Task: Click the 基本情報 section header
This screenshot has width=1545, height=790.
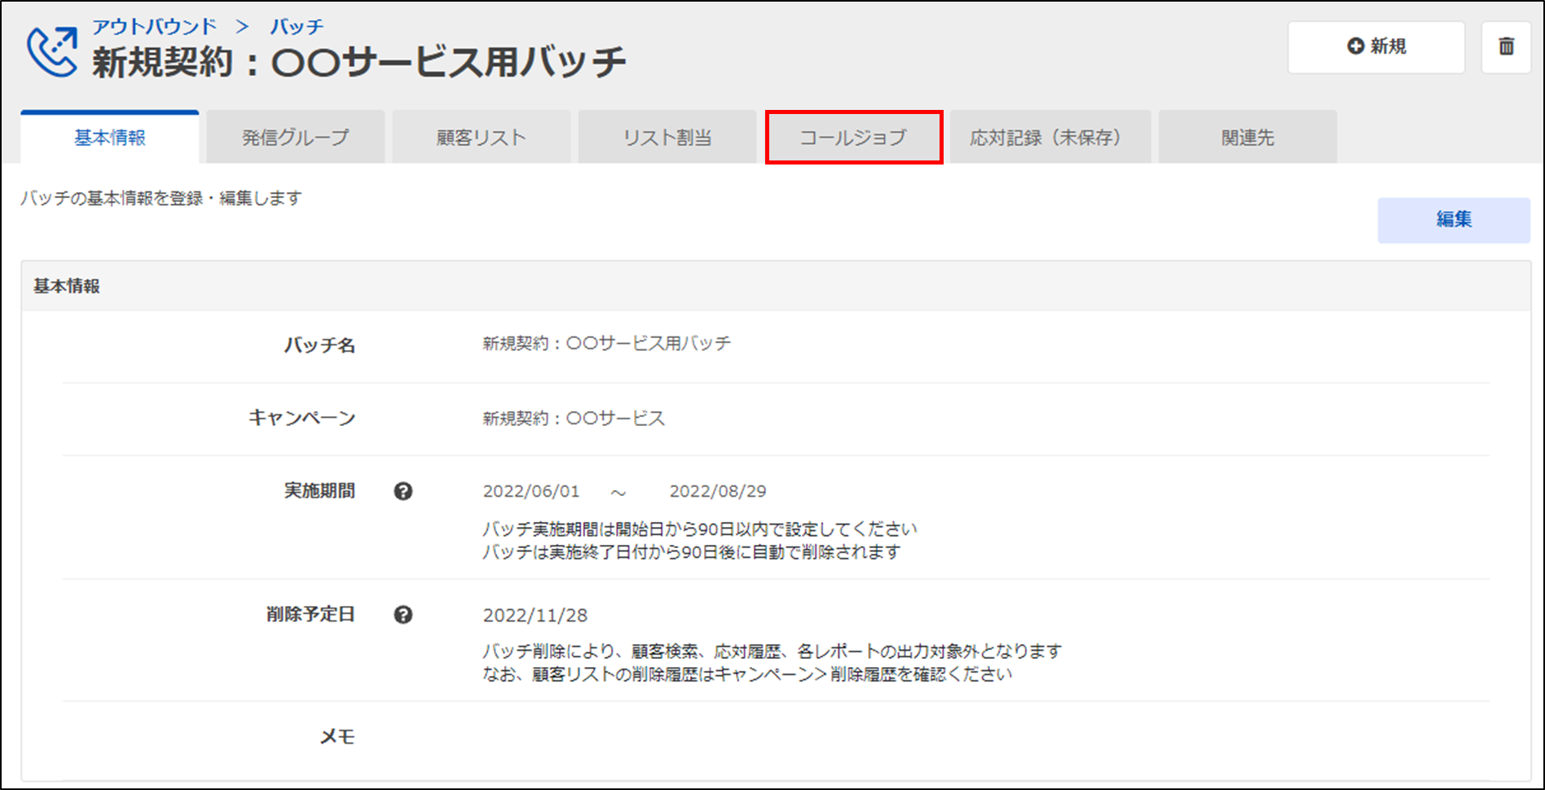Action: pyautogui.click(x=67, y=287)
